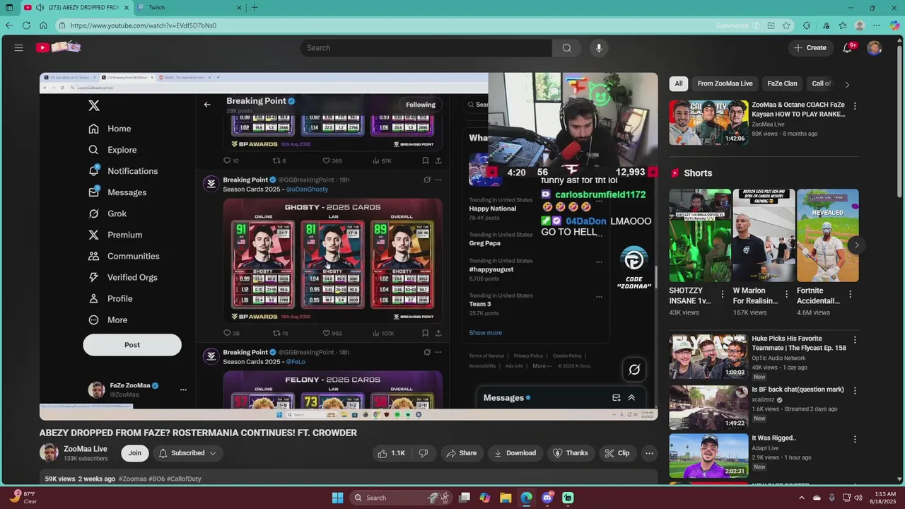This screenshot has width=905, height=509.
Task: Click the Create button
Action: 810,47
